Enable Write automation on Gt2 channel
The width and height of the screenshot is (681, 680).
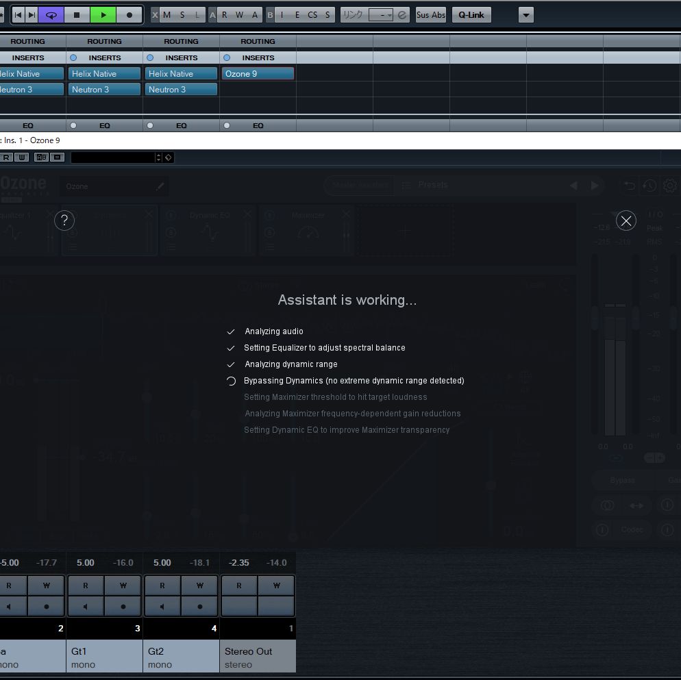[200, 585]
